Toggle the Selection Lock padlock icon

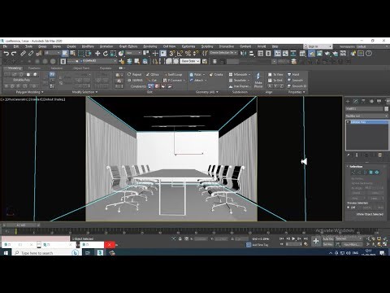pos(180,238)
